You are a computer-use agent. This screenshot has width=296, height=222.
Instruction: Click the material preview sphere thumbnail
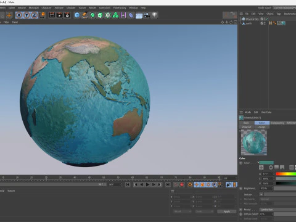click(x=254, y=142)
